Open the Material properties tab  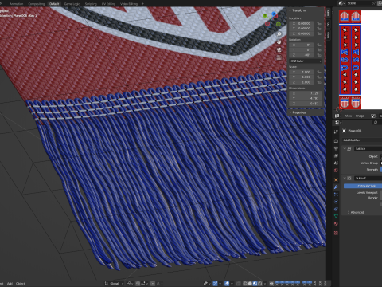tap(336, 223)
